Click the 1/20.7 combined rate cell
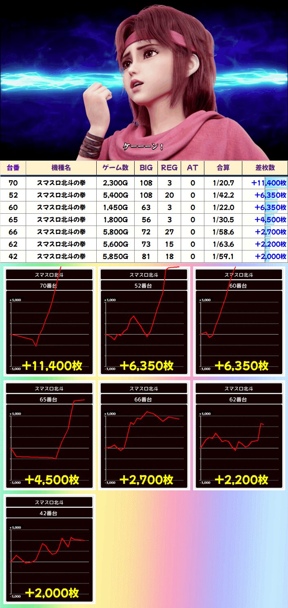The width and height of the screenshot is (288, 608). (223, 183)
